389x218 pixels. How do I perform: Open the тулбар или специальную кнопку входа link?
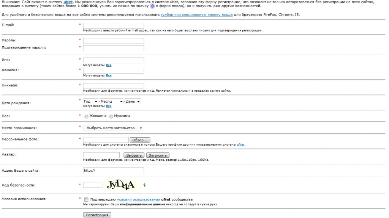tap(196, 15)
